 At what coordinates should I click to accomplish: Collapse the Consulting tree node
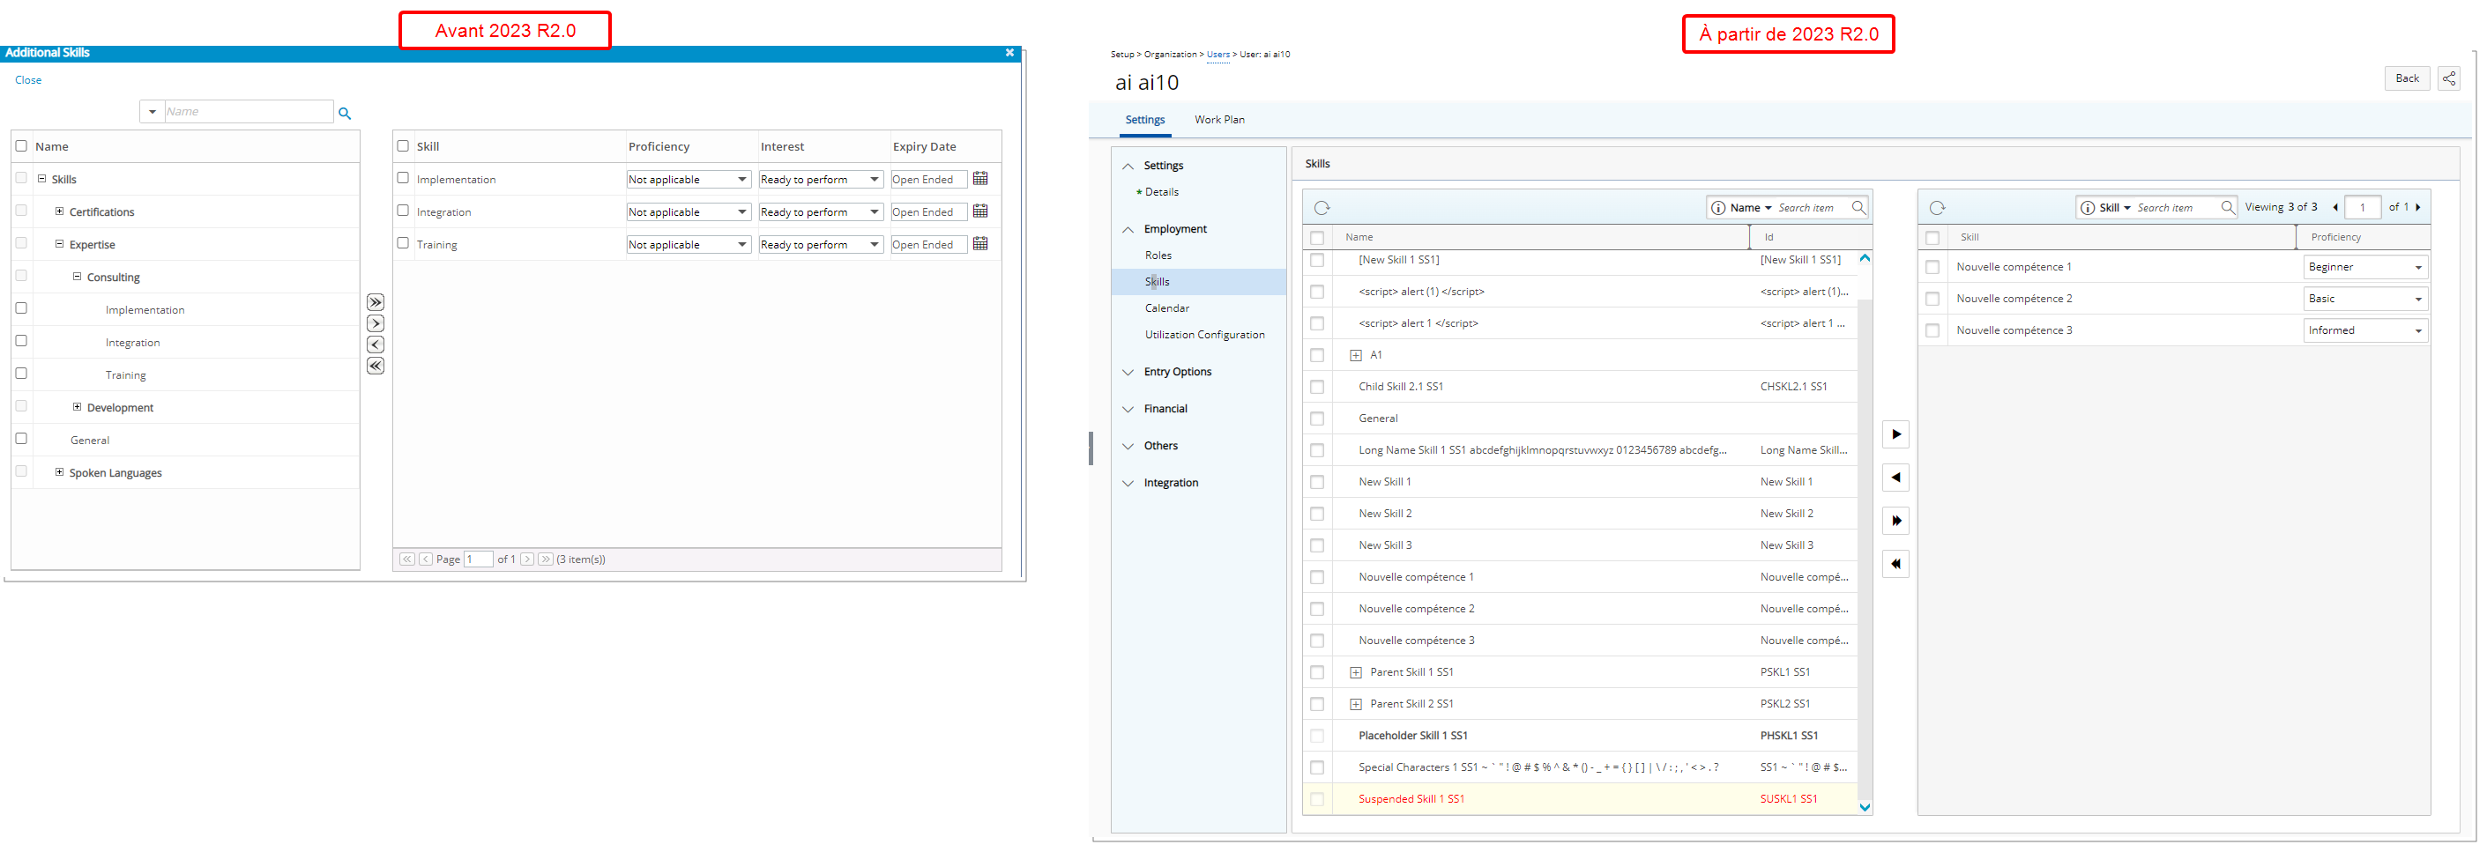coord(78,277)
